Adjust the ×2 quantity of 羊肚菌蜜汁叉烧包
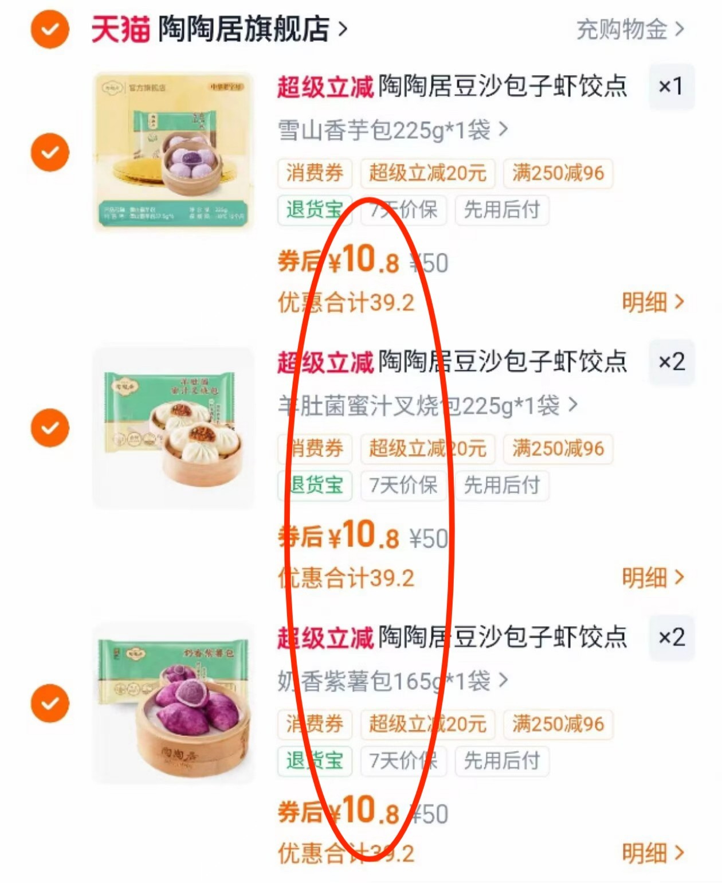The height and width of the screenshot is (883, 722). point(672,362)
